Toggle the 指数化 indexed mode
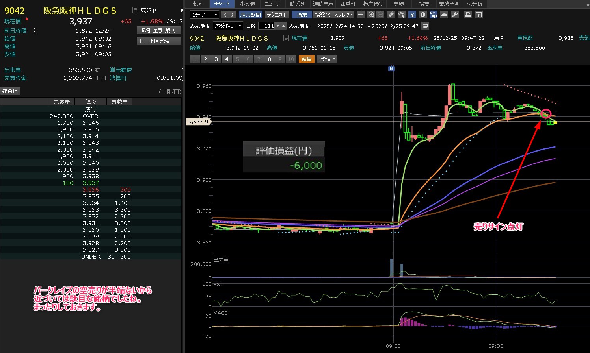590x353 pixels. click(322, 15)
